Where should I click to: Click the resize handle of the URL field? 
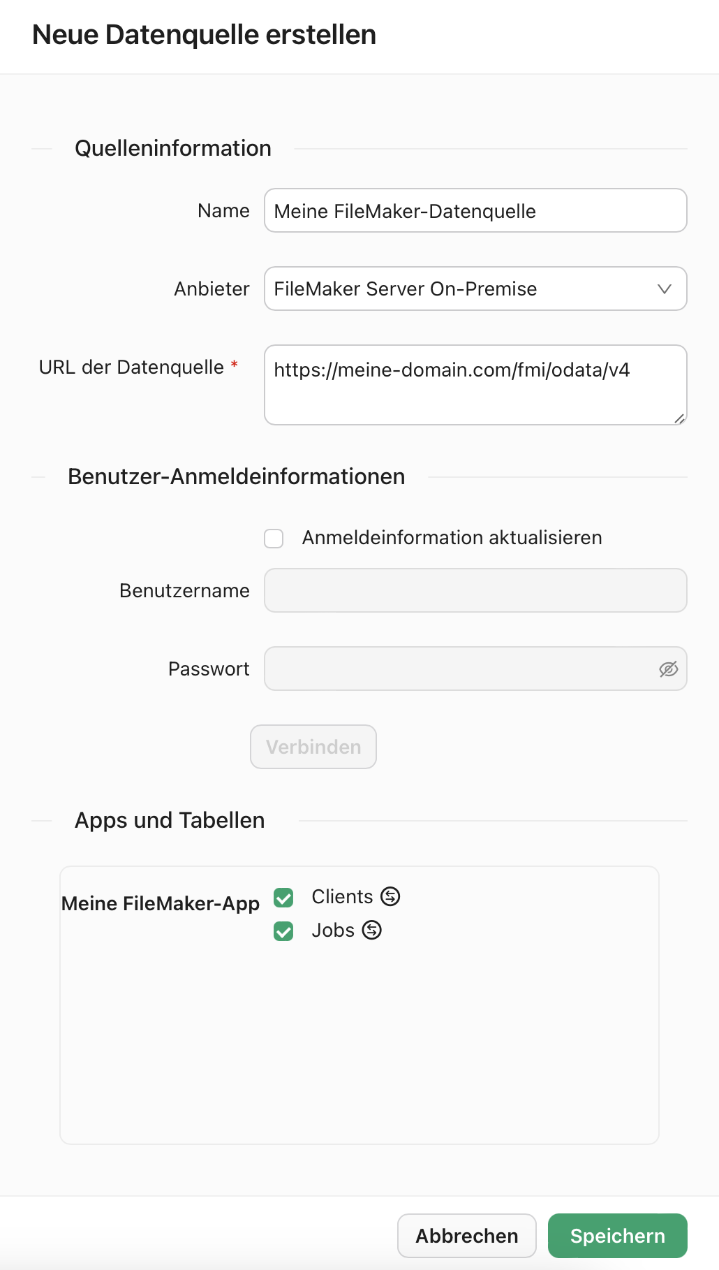[x=680, y=418]
